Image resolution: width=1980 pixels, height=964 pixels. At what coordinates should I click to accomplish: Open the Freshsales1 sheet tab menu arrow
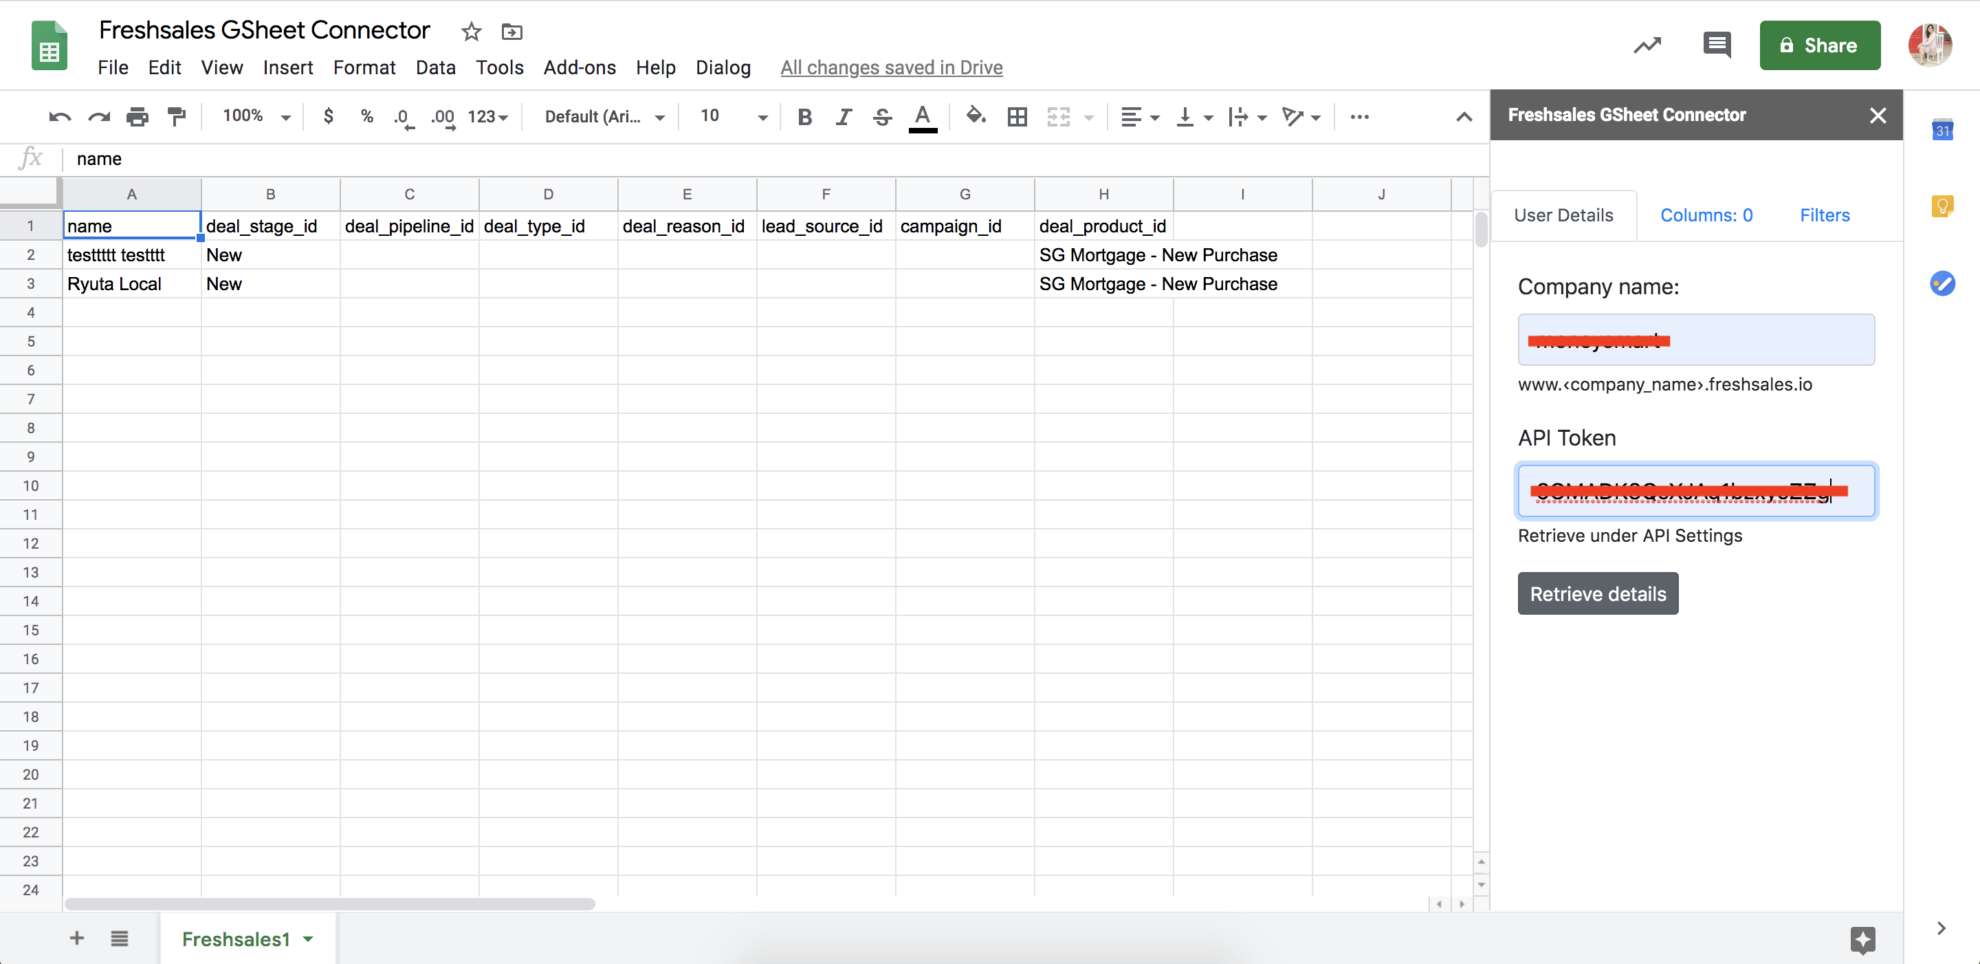pyautogui.click(x=308, y=939)
